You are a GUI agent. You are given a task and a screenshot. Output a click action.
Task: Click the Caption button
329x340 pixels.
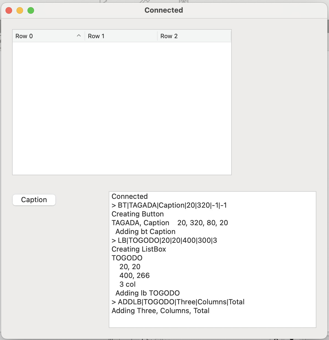[x=34, y=200]
